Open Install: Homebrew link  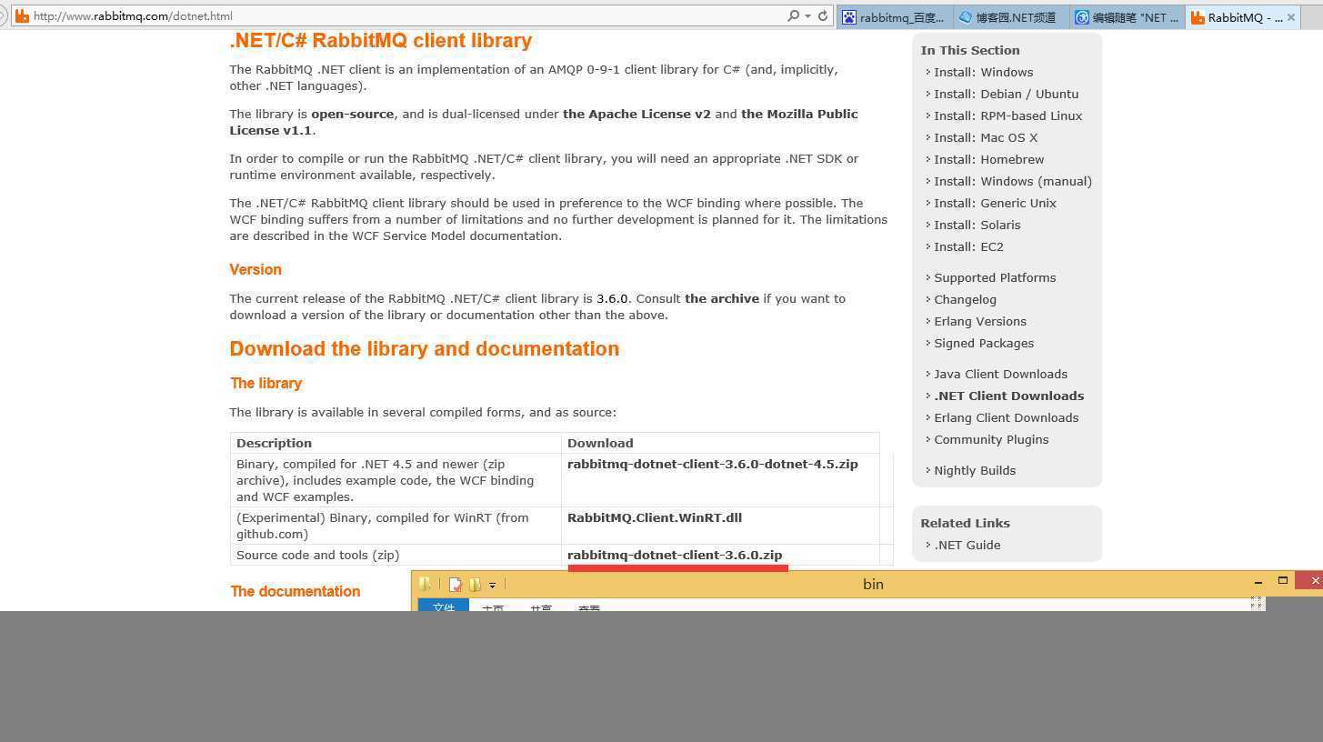pyautogui.click(x=988, y=159)
